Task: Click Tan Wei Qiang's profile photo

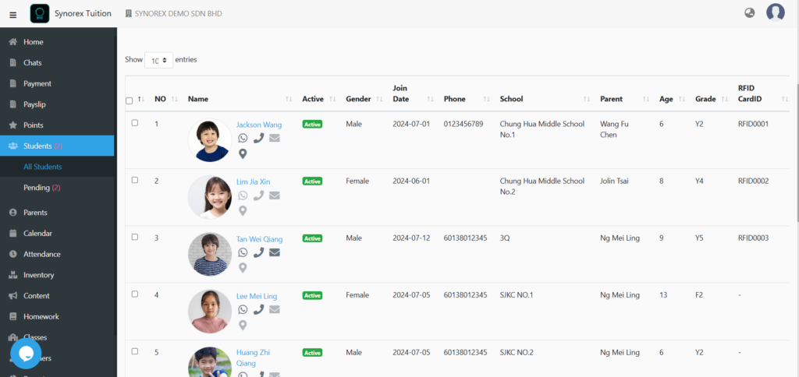Action: tap(209, 255)
